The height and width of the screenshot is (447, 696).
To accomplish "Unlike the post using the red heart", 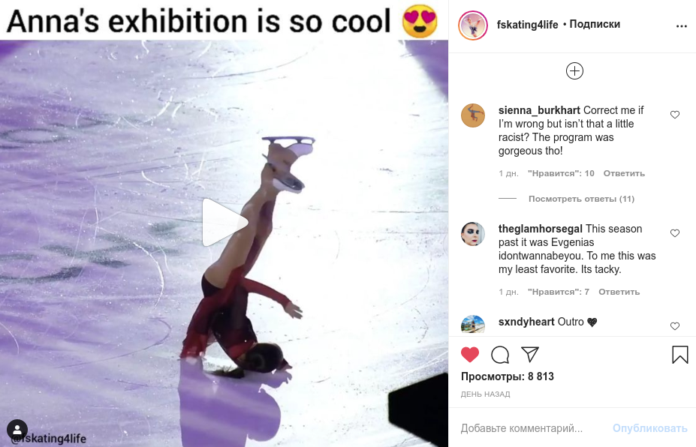I will point(470,355).
